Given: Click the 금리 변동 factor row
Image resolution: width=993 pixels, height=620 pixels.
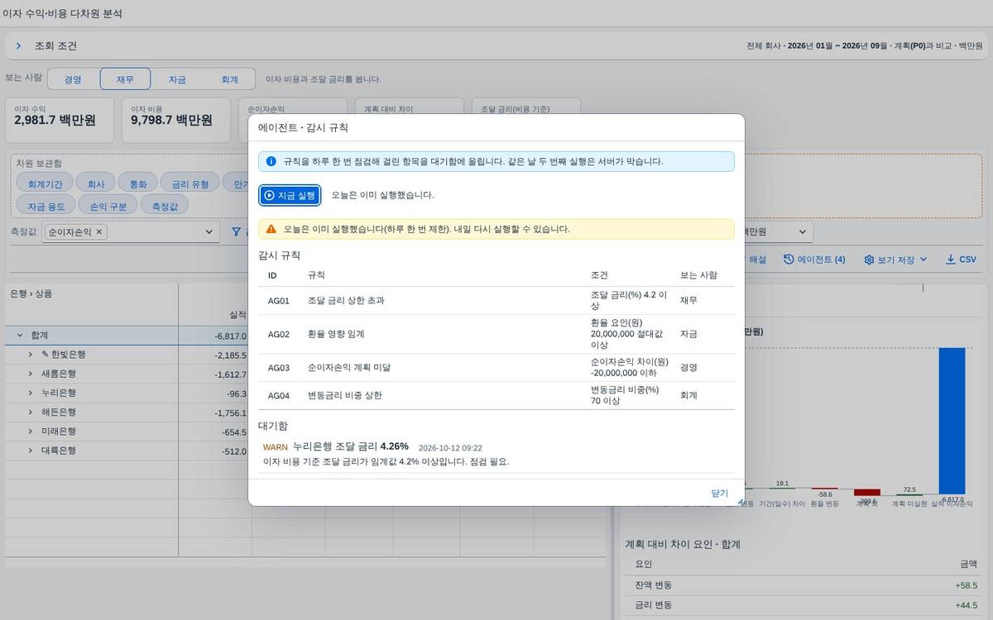Looking at the screenshot, I should coord(803,605).
